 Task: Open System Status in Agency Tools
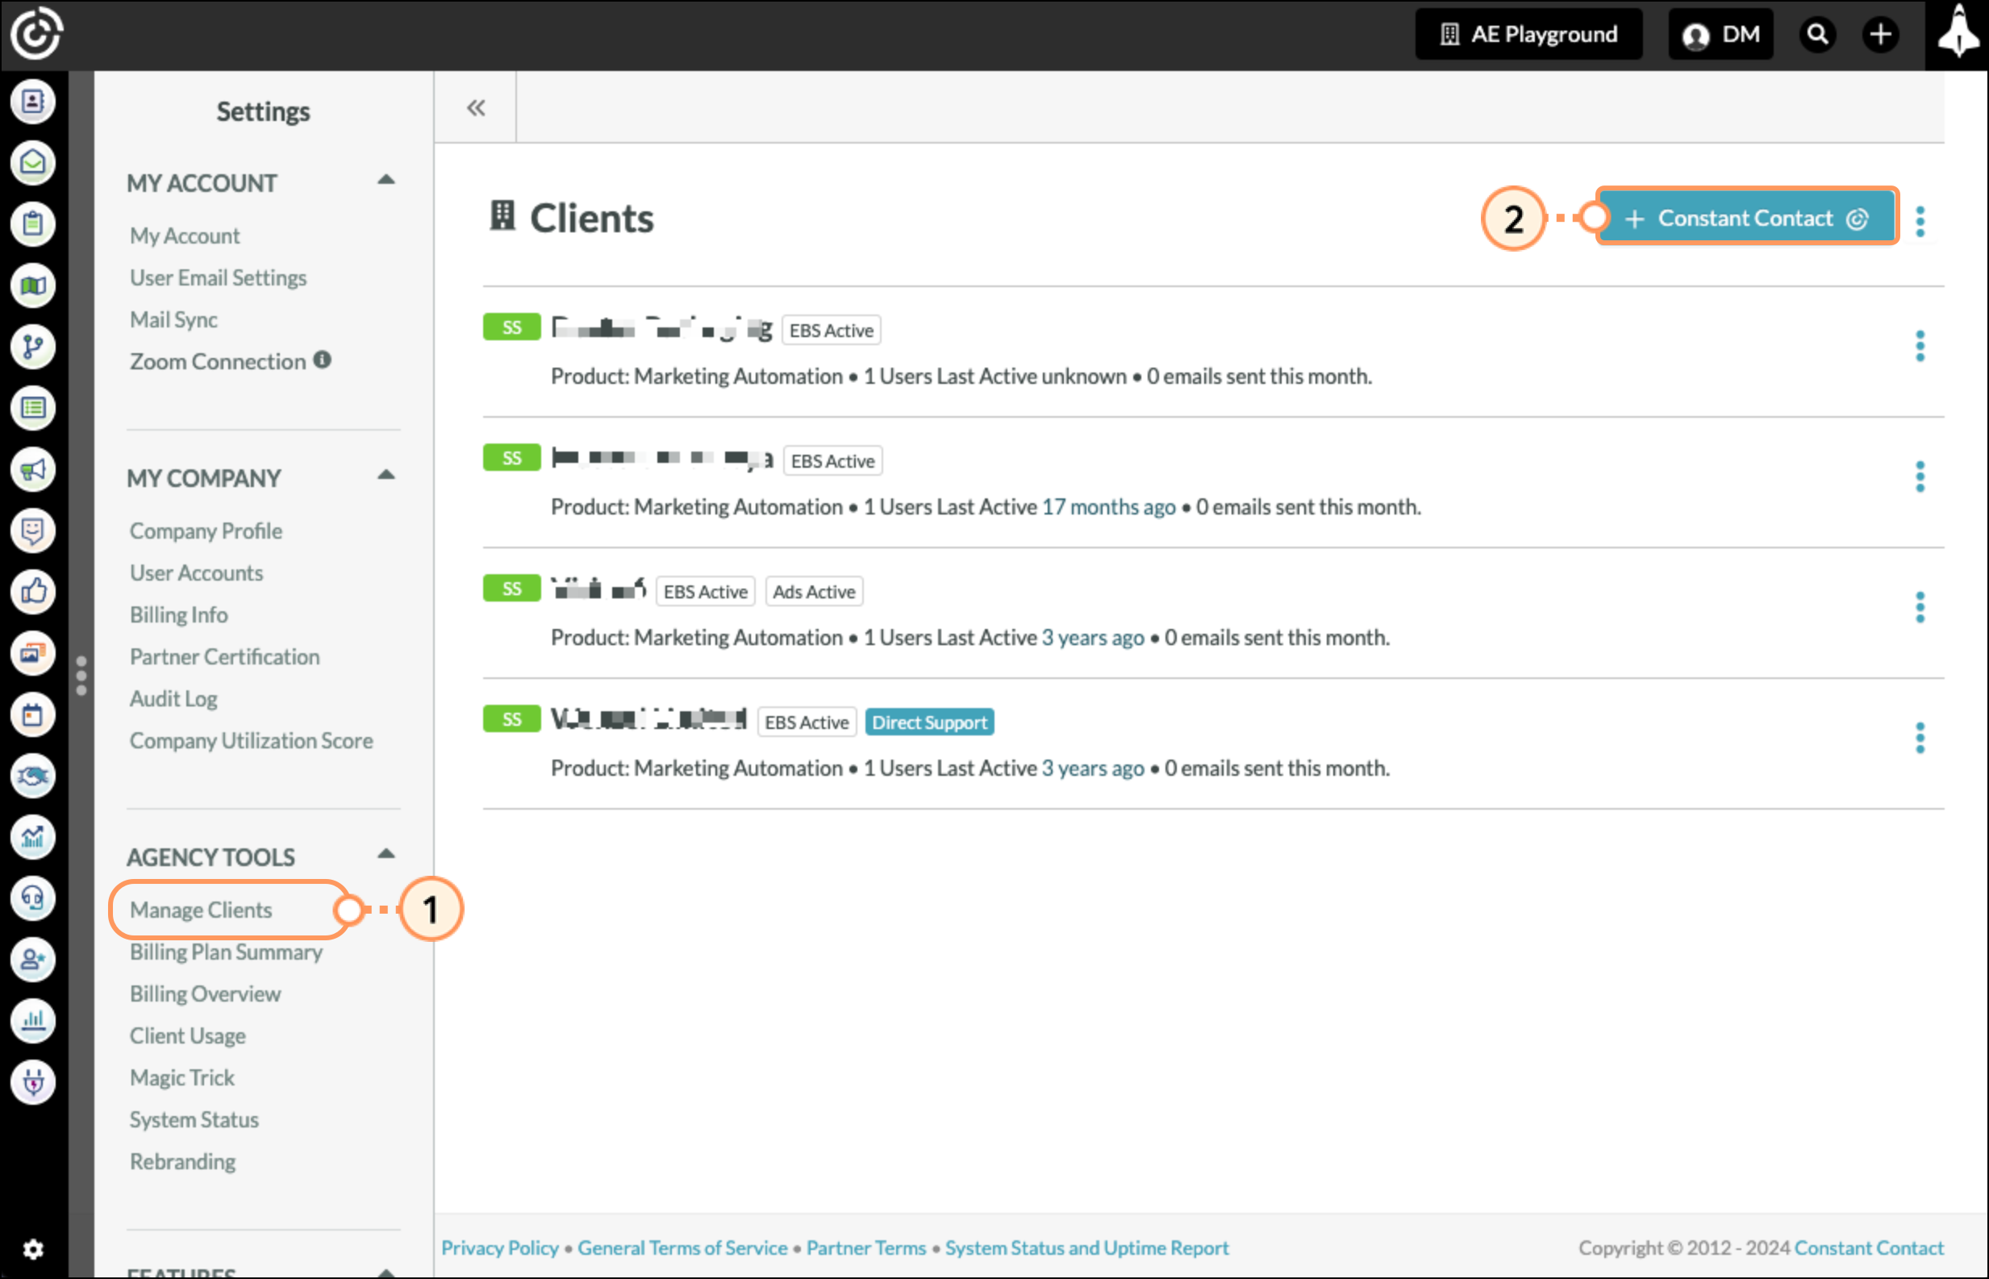[194, 1119]
